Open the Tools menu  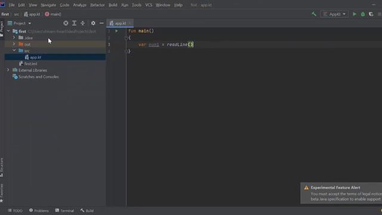click(137, 5)
